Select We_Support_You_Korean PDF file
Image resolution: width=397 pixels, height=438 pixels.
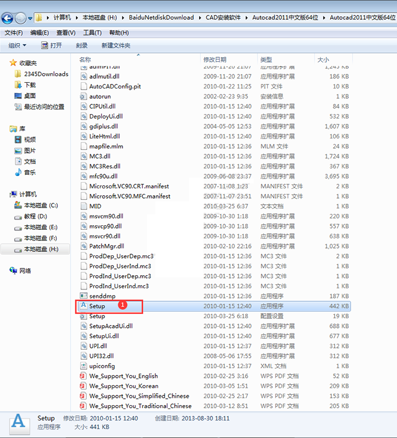(119, 386)
